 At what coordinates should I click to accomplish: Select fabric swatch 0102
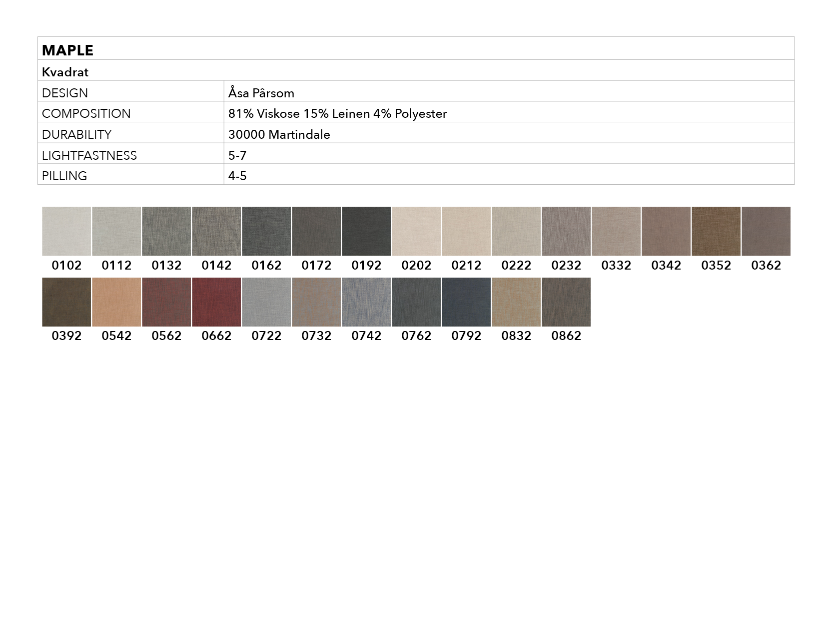point(66,231)
